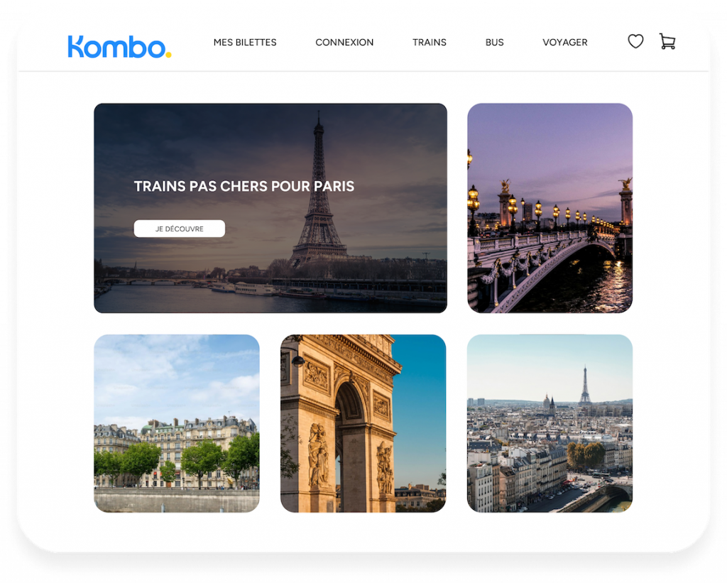Select the TRAINS navigation item

430,42
